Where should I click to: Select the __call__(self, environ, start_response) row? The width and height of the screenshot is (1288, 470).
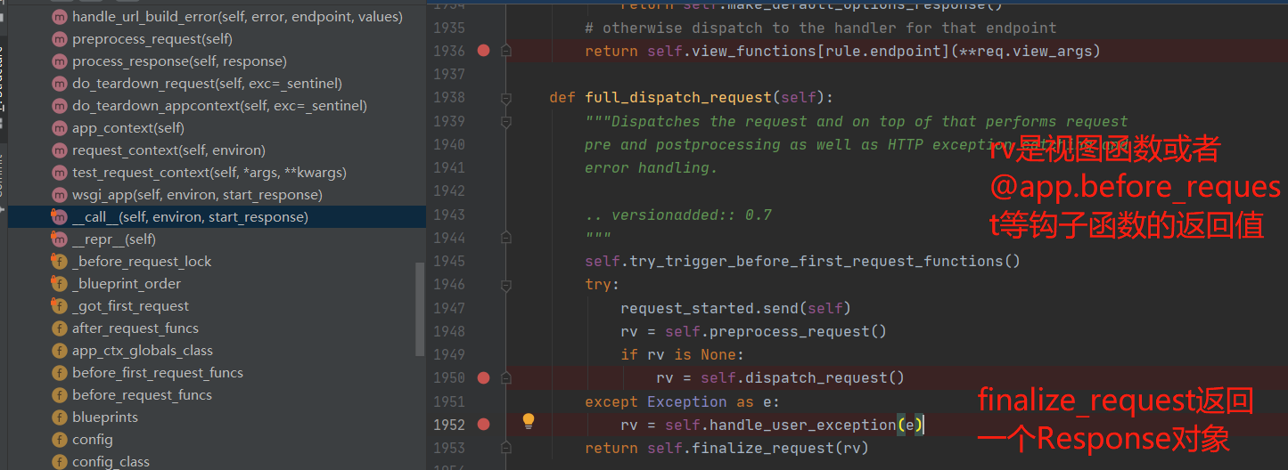tap(217, 217)
